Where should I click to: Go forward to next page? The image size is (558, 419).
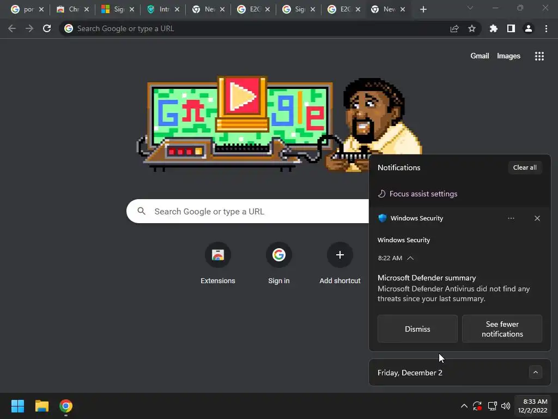(29, 28)
